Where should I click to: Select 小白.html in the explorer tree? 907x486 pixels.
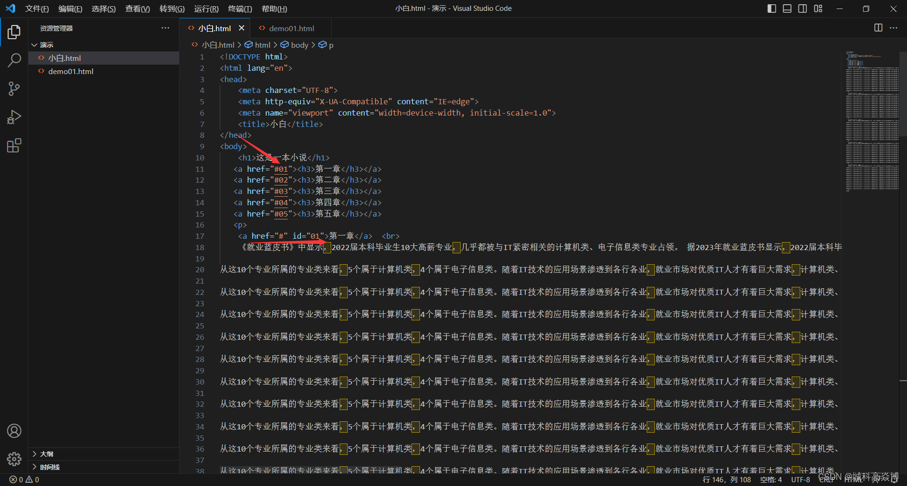104,58
